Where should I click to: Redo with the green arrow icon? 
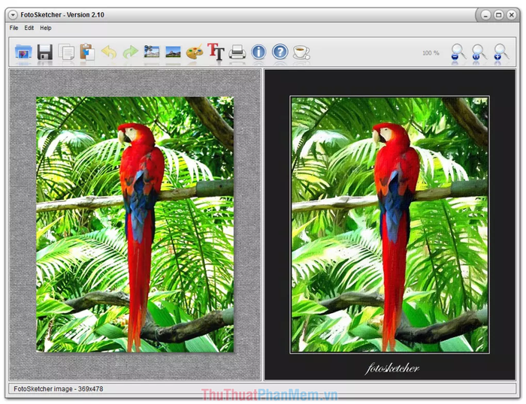[x=131, y=52]
